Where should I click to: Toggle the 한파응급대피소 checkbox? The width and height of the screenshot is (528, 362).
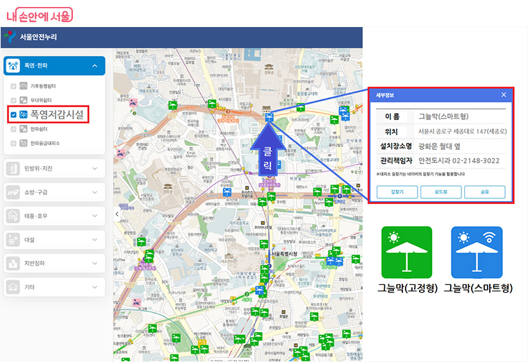pyautogui.click(x=14, y=143)
